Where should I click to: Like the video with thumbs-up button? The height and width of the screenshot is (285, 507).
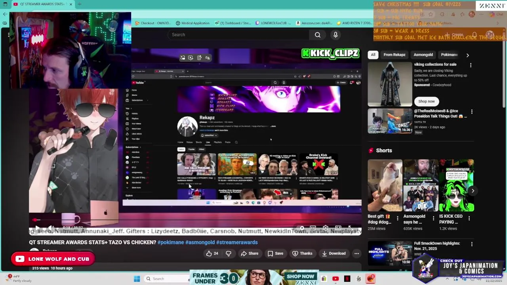point(212,253)
